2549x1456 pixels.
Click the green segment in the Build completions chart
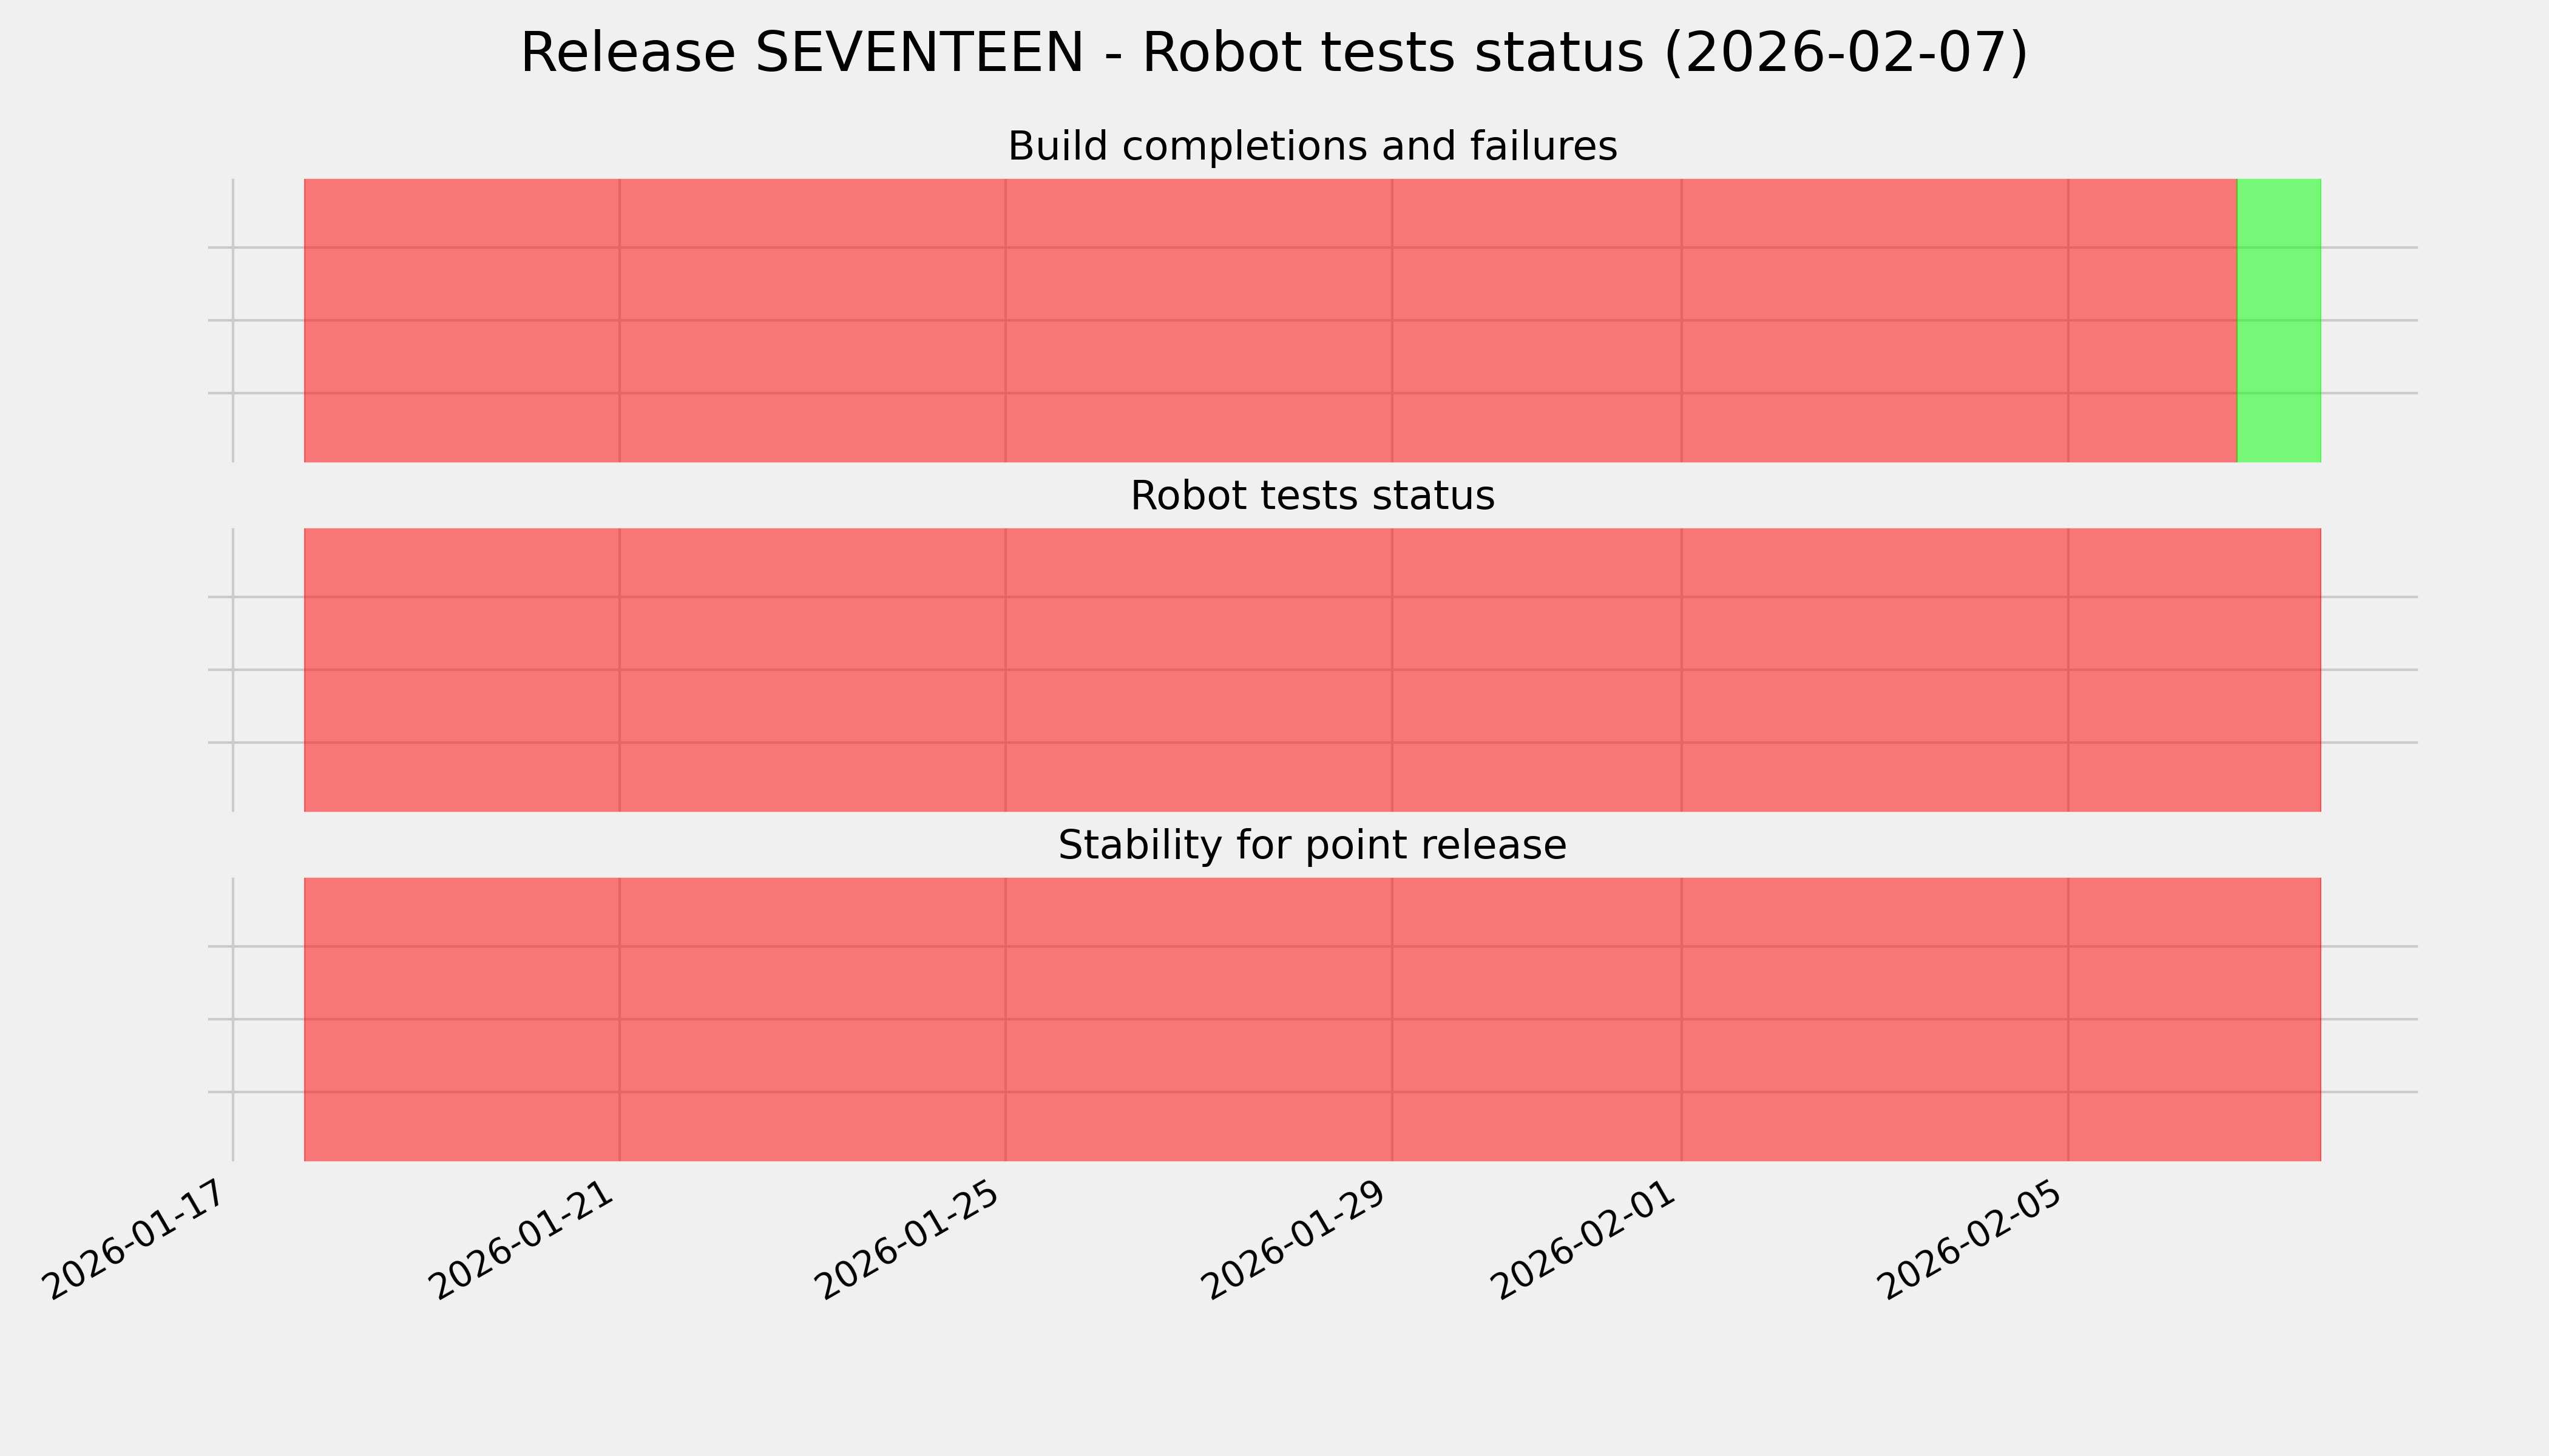2278,320
